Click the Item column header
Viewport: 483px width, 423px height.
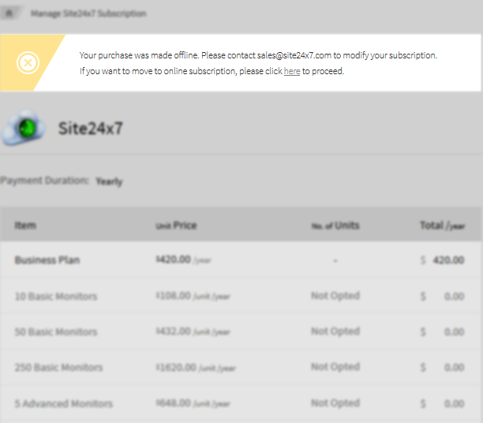(25, 226)
